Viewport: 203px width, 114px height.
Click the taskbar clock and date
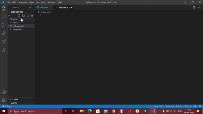pyautogui.click(x=189, y=111)
